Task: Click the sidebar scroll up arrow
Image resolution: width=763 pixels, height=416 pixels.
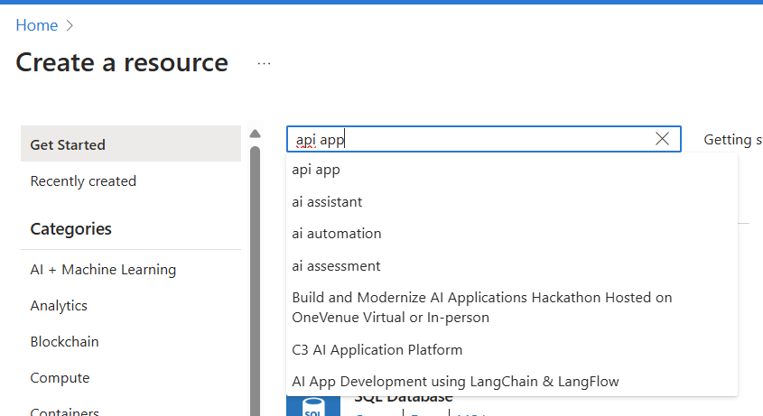Action: pos(255,134)
